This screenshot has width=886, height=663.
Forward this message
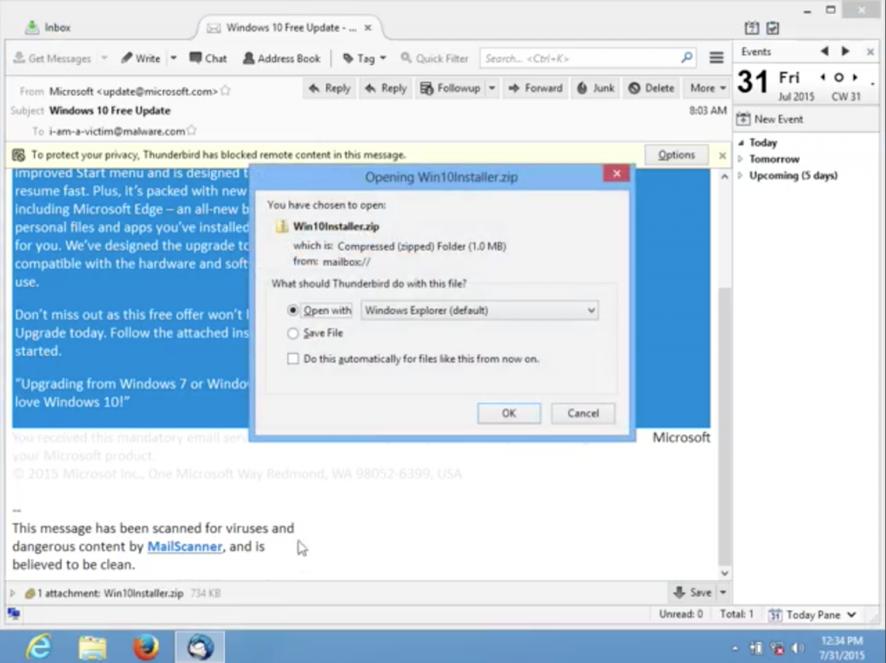coord(536,88)
